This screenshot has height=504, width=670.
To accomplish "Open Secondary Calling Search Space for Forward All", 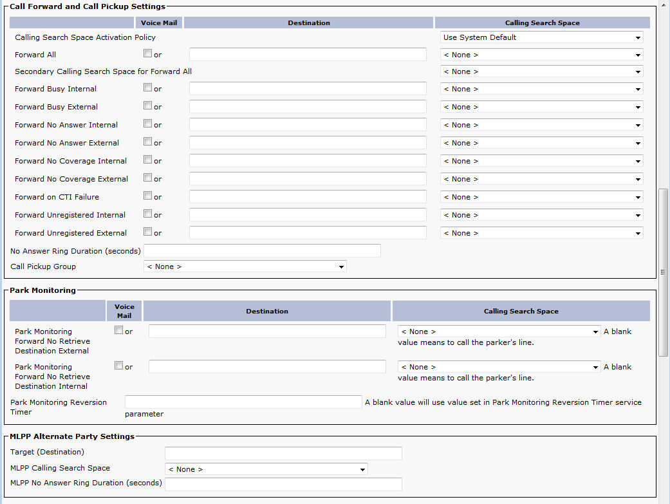I will point(541,71).
